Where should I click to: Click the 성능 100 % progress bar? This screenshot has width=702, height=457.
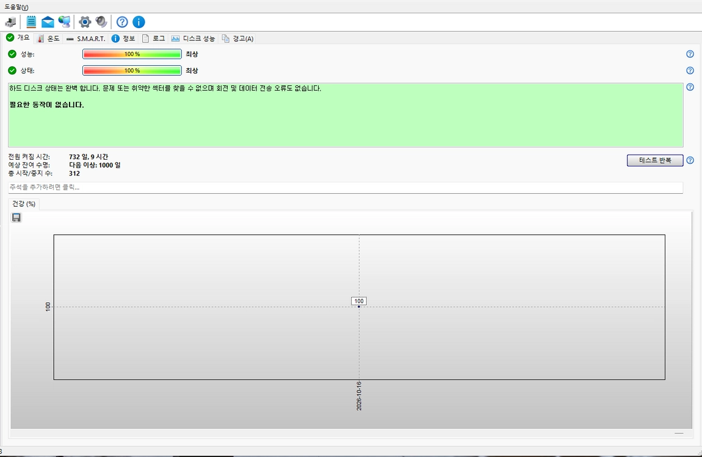click(x=132, y=54)
